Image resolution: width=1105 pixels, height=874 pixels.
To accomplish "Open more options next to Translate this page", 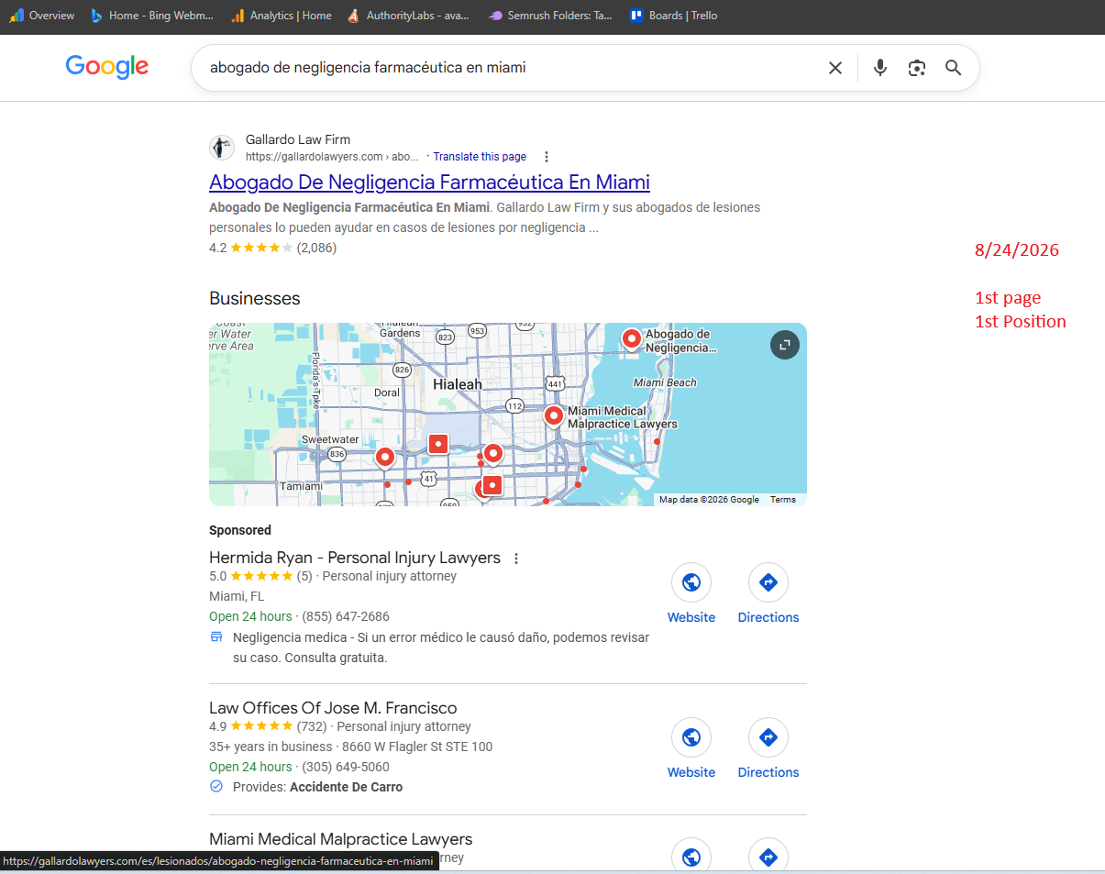I will (547, 157).
